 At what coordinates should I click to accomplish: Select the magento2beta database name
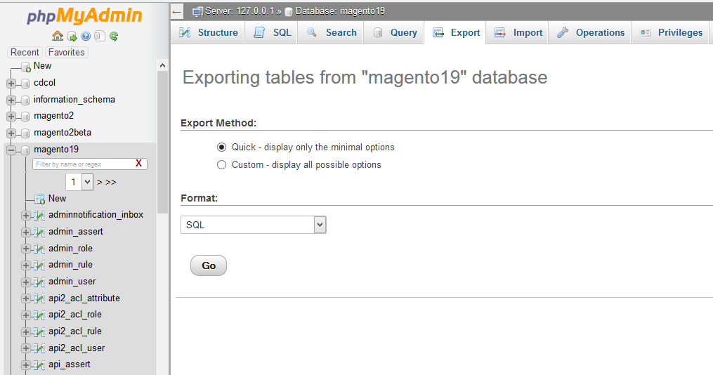[x=63, y=132]
